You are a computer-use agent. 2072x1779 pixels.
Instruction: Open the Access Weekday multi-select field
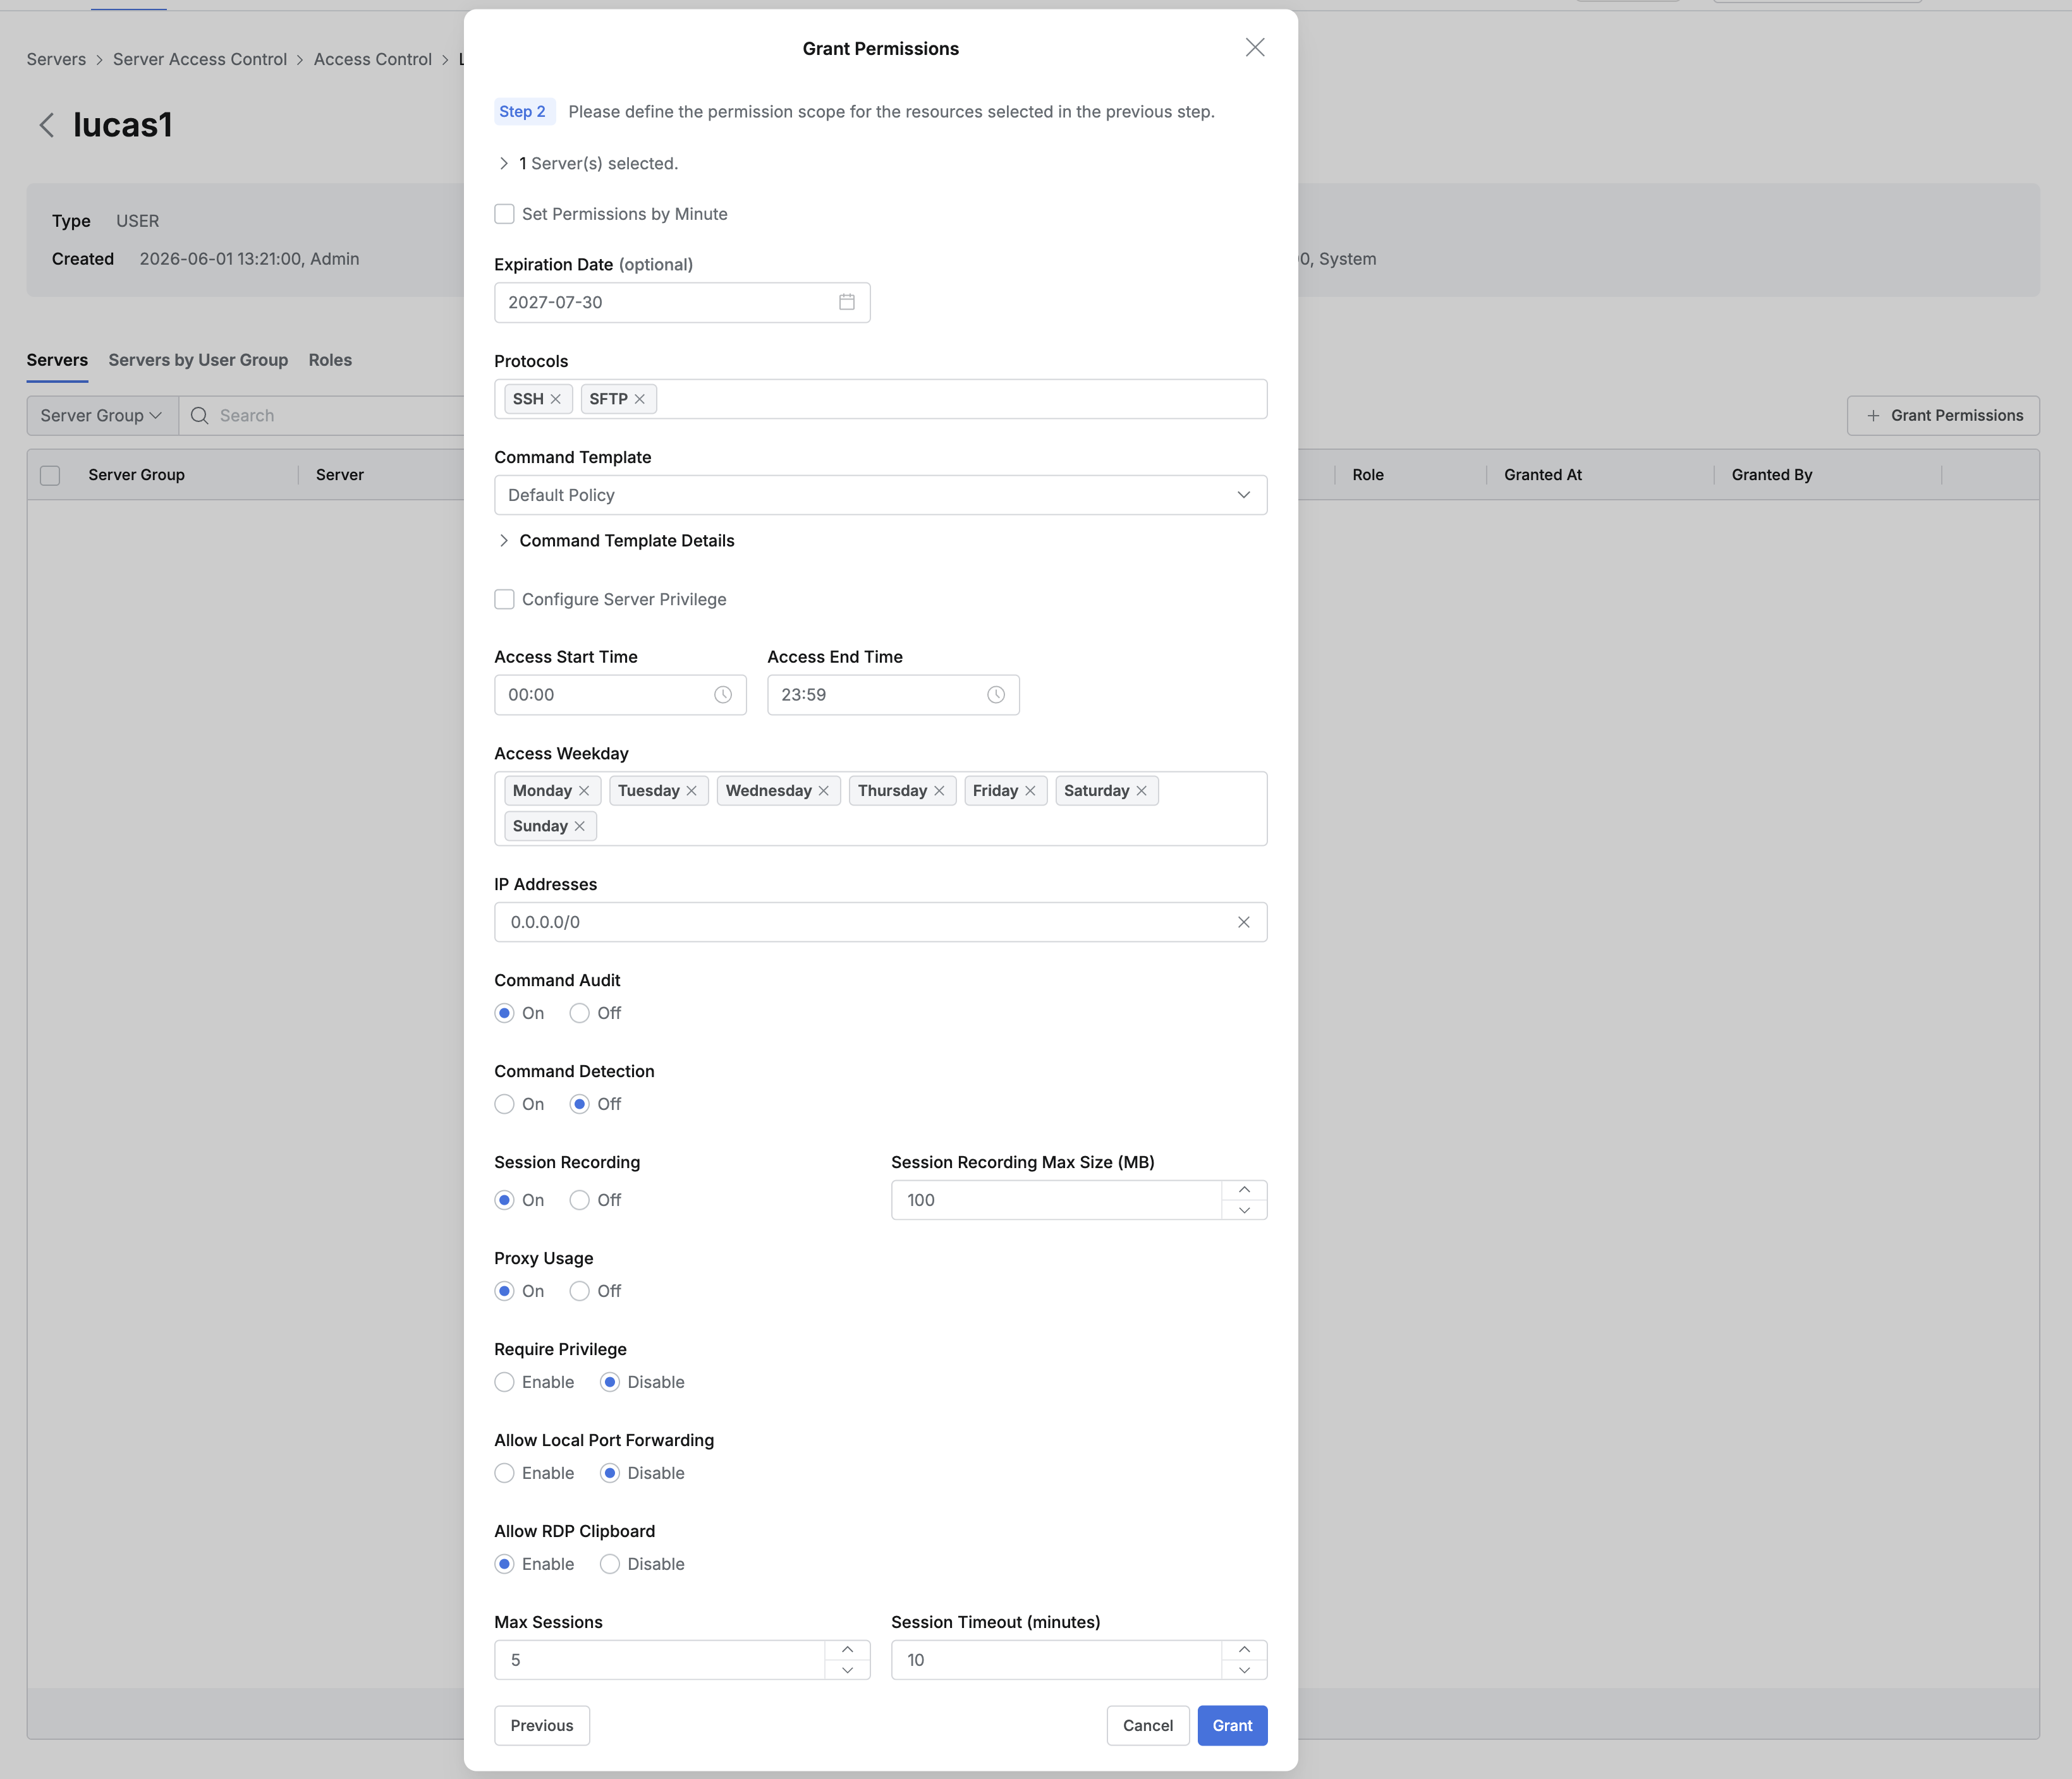point(880,809)
